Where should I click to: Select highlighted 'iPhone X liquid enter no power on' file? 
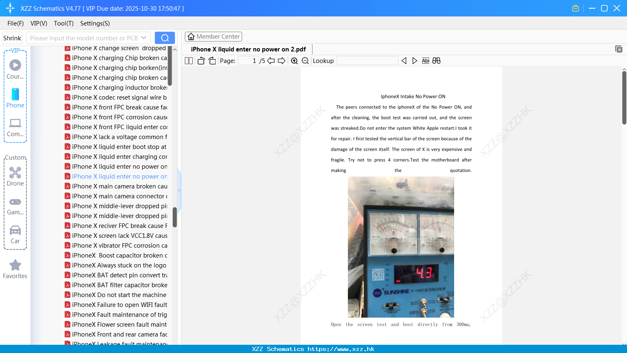tap(115, 176)
